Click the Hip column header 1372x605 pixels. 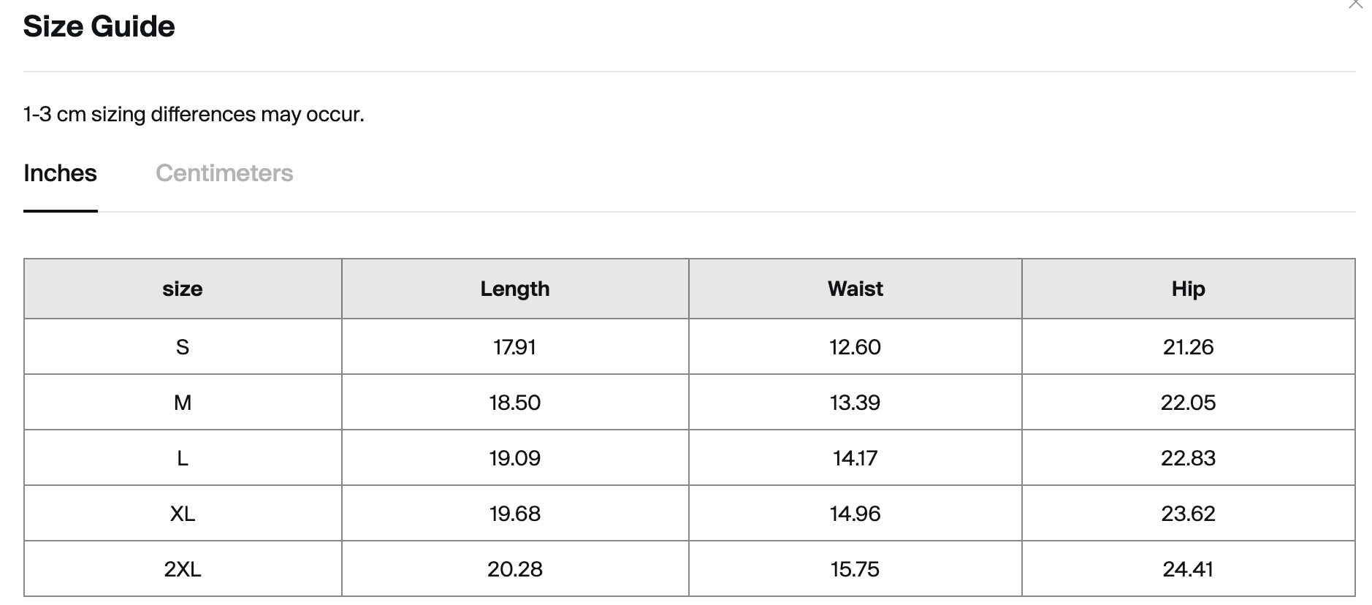[1189, 289]
